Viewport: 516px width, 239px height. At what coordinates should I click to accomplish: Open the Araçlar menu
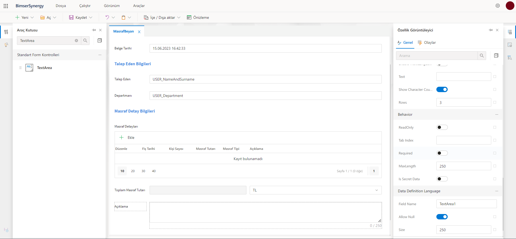139,6
